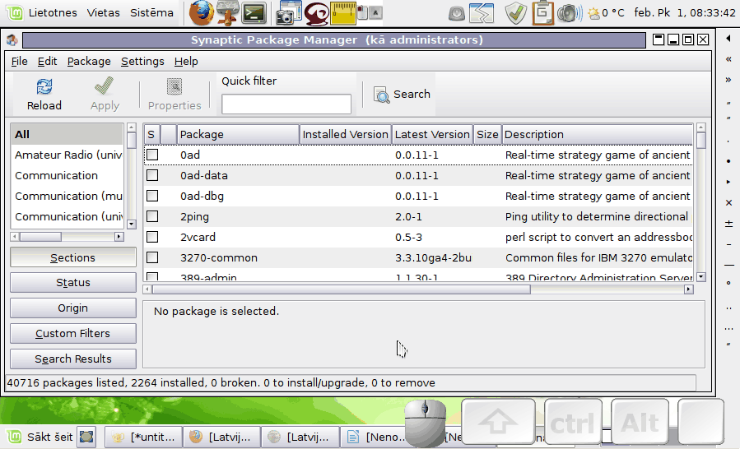
Task: Click the package list scroll-right arrow
Action: click(689, 289)
